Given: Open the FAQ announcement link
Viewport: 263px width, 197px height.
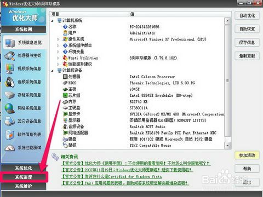Looking at the screenshot, I should pos(125,183).
